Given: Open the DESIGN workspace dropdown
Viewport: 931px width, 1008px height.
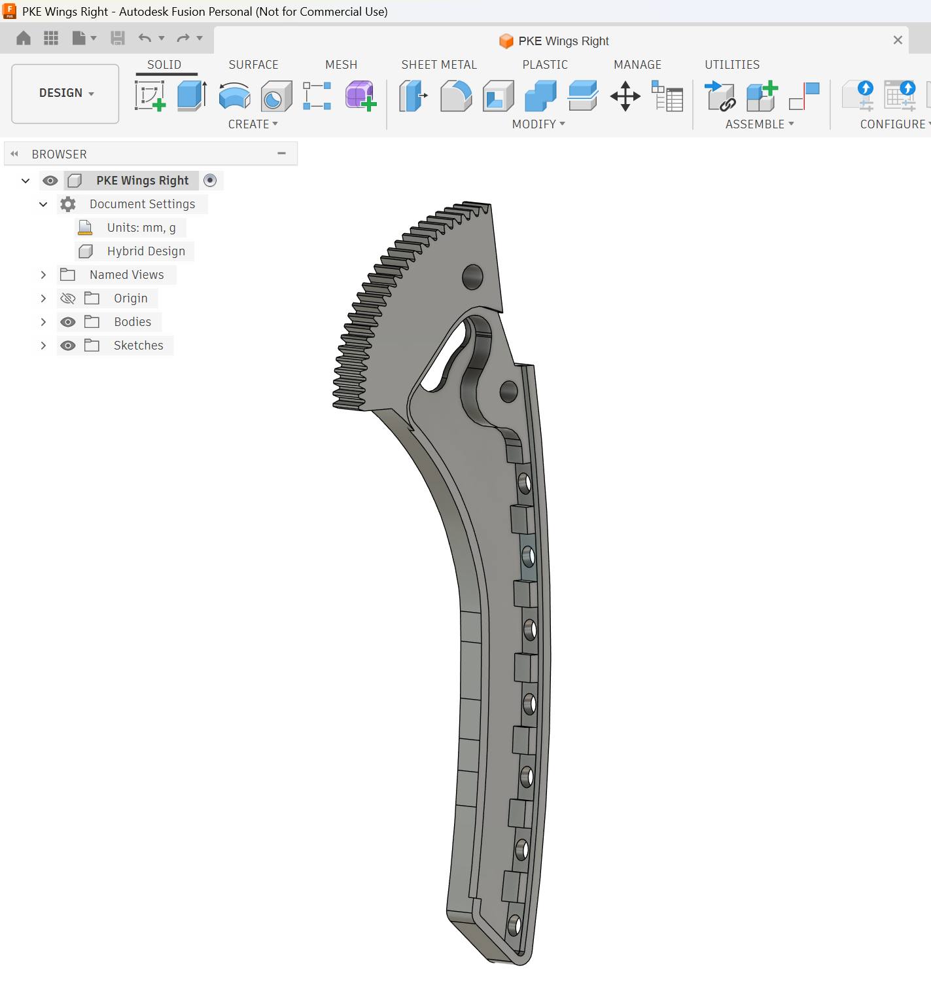Looking at the screenshot, I should coord(65,94).
